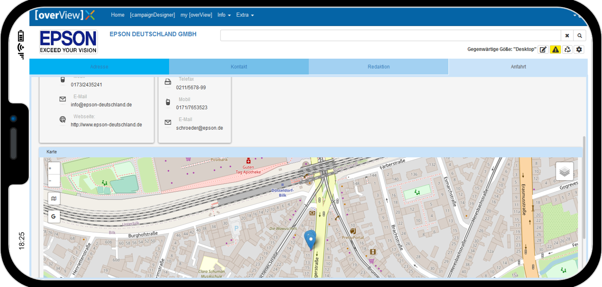602x287 pixels.
Task: Switch to the Redaktion tab
Action: click(379, 67)
